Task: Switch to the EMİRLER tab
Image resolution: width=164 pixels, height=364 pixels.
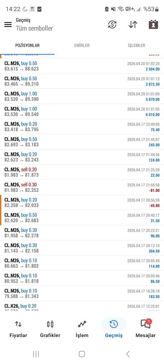Action: [x=82, y=45]
